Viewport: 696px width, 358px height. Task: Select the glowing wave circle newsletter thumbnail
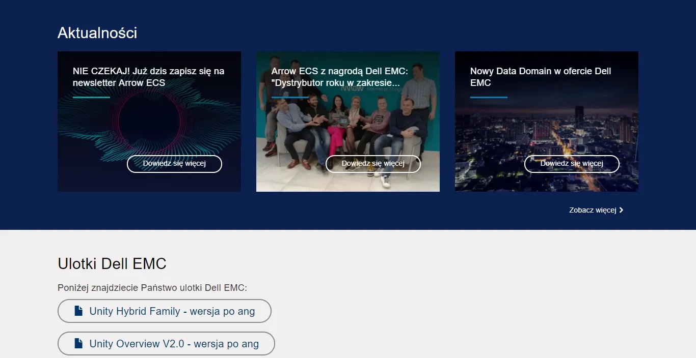pos(149,122)
